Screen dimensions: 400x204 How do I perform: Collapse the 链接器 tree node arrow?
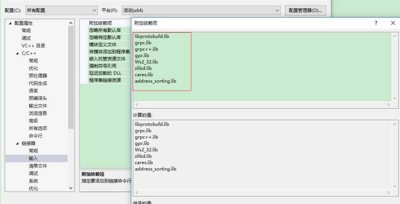click(x=17, y=144)
